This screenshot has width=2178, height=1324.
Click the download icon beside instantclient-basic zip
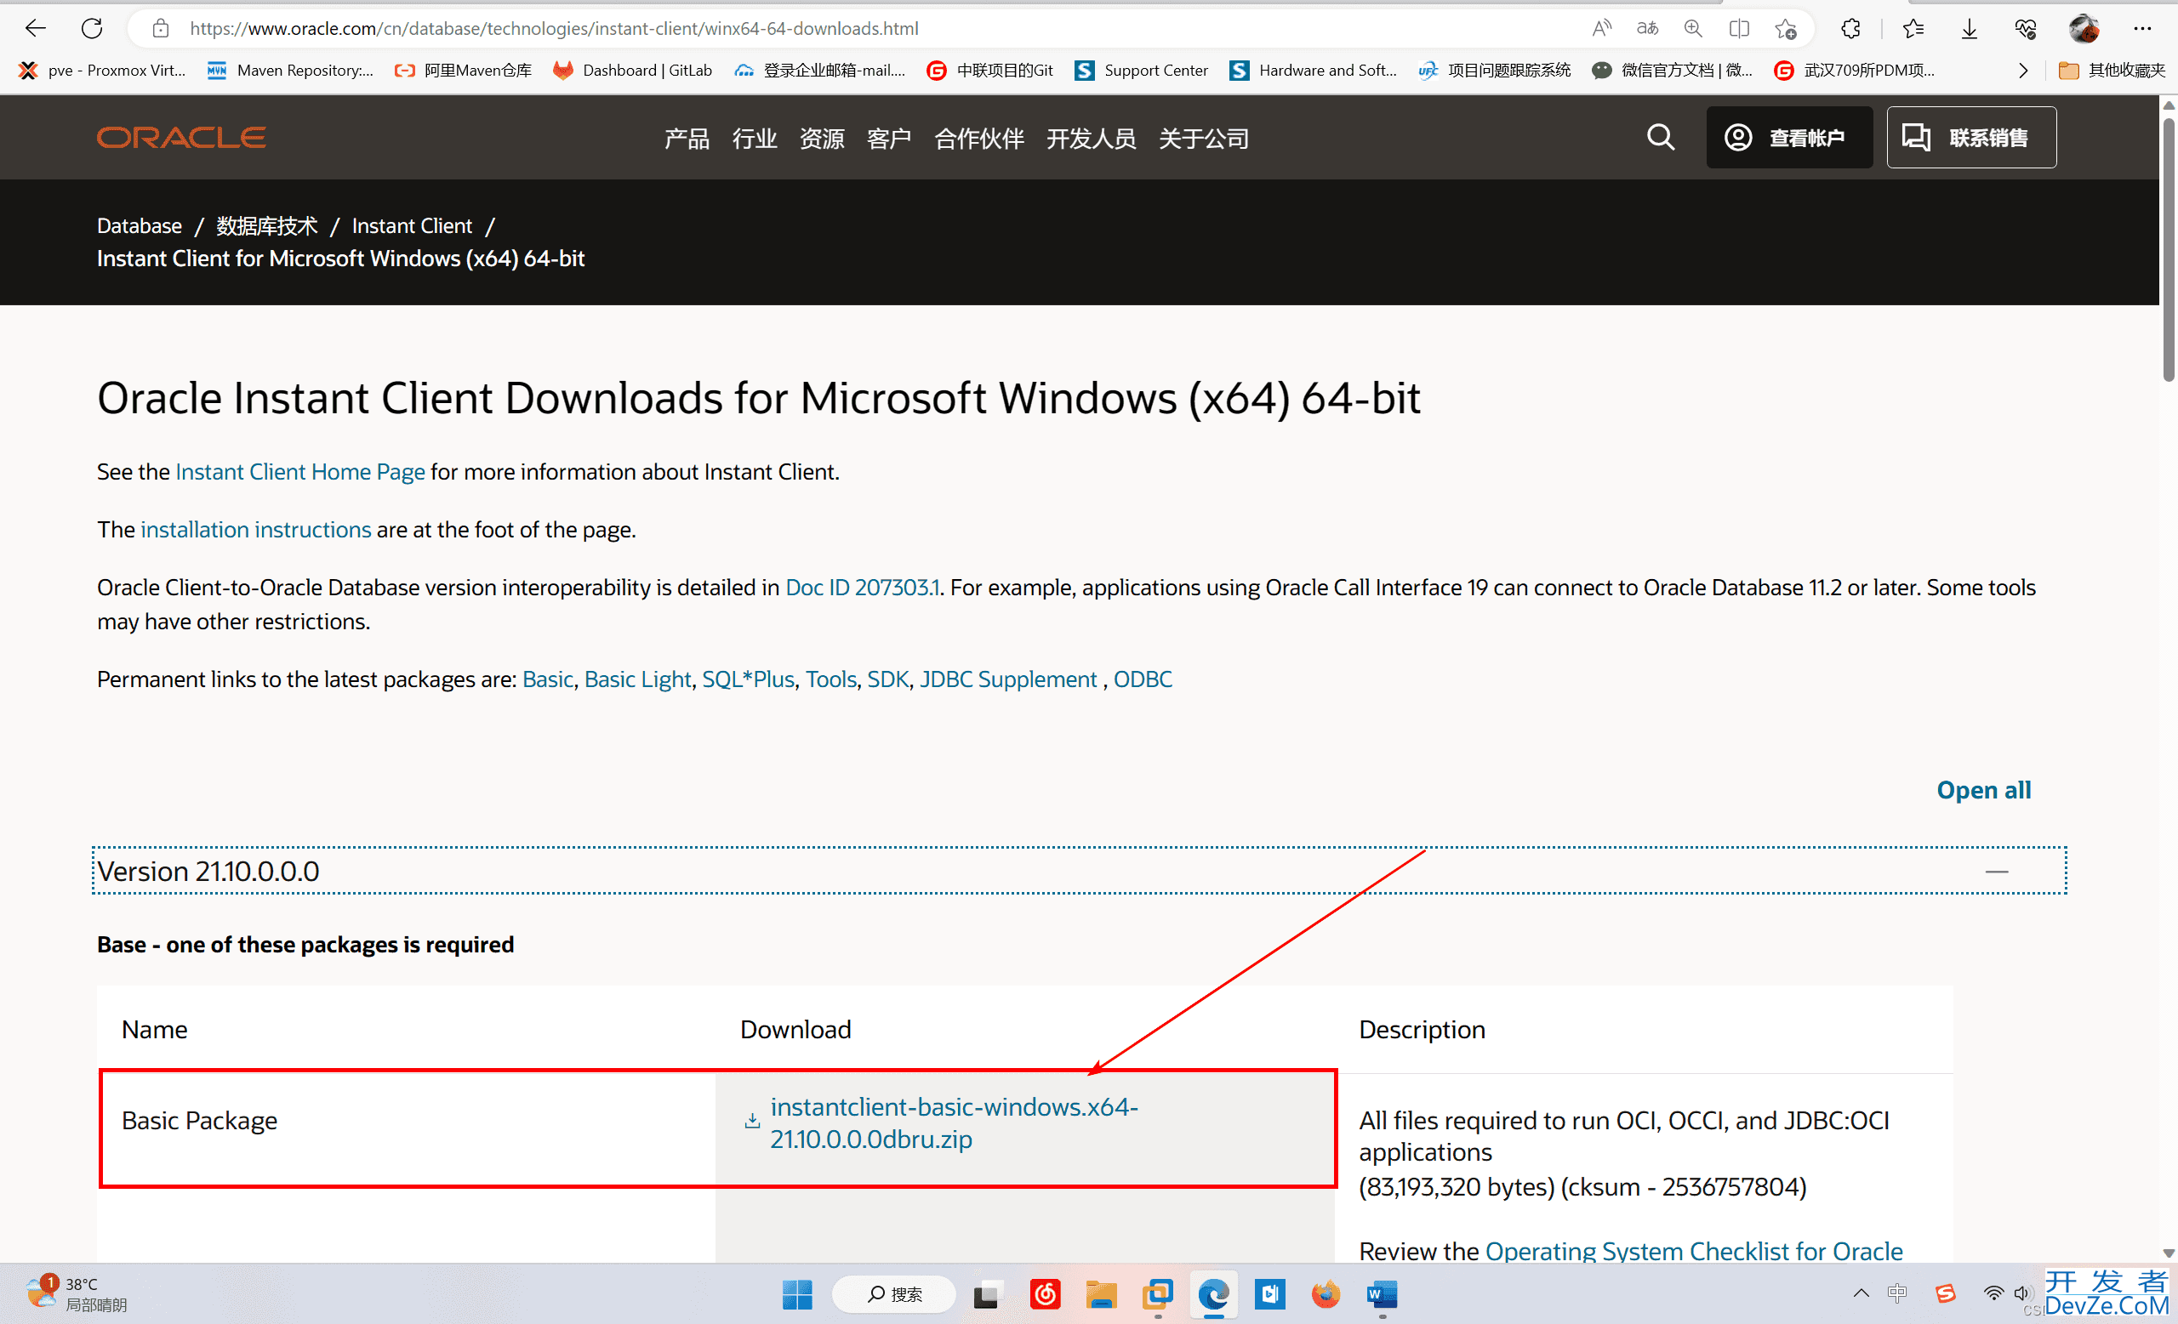752,1121
